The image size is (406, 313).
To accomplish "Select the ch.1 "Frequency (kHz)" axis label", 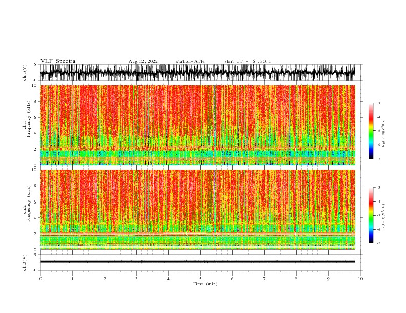I will pos(29,119).
